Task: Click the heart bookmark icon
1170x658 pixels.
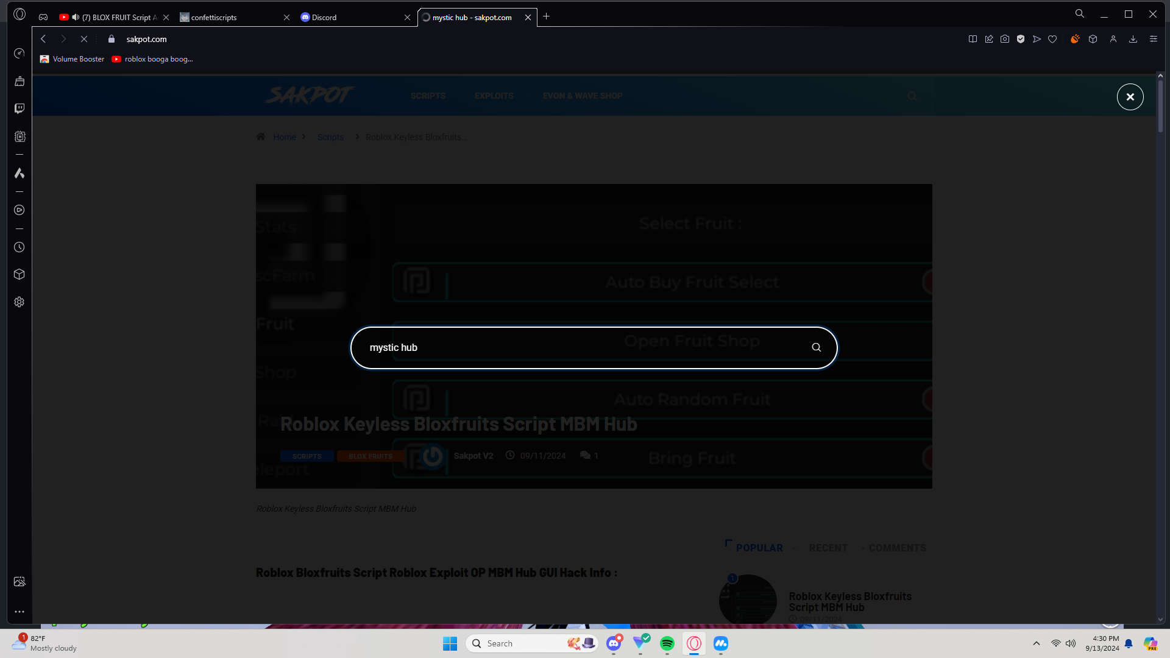Action: [x=1052, y=39]
